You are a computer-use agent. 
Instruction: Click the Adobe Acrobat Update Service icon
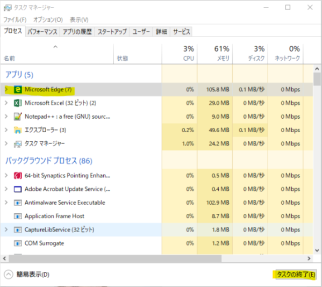click(18, 189)
